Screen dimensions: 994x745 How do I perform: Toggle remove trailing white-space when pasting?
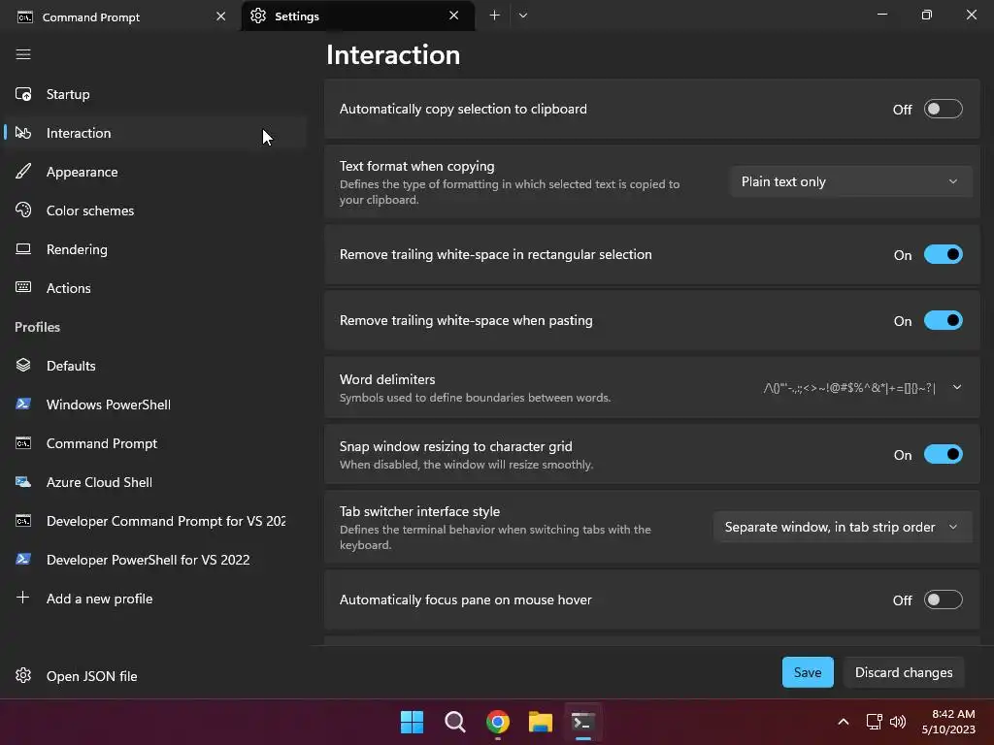(943, 320)
